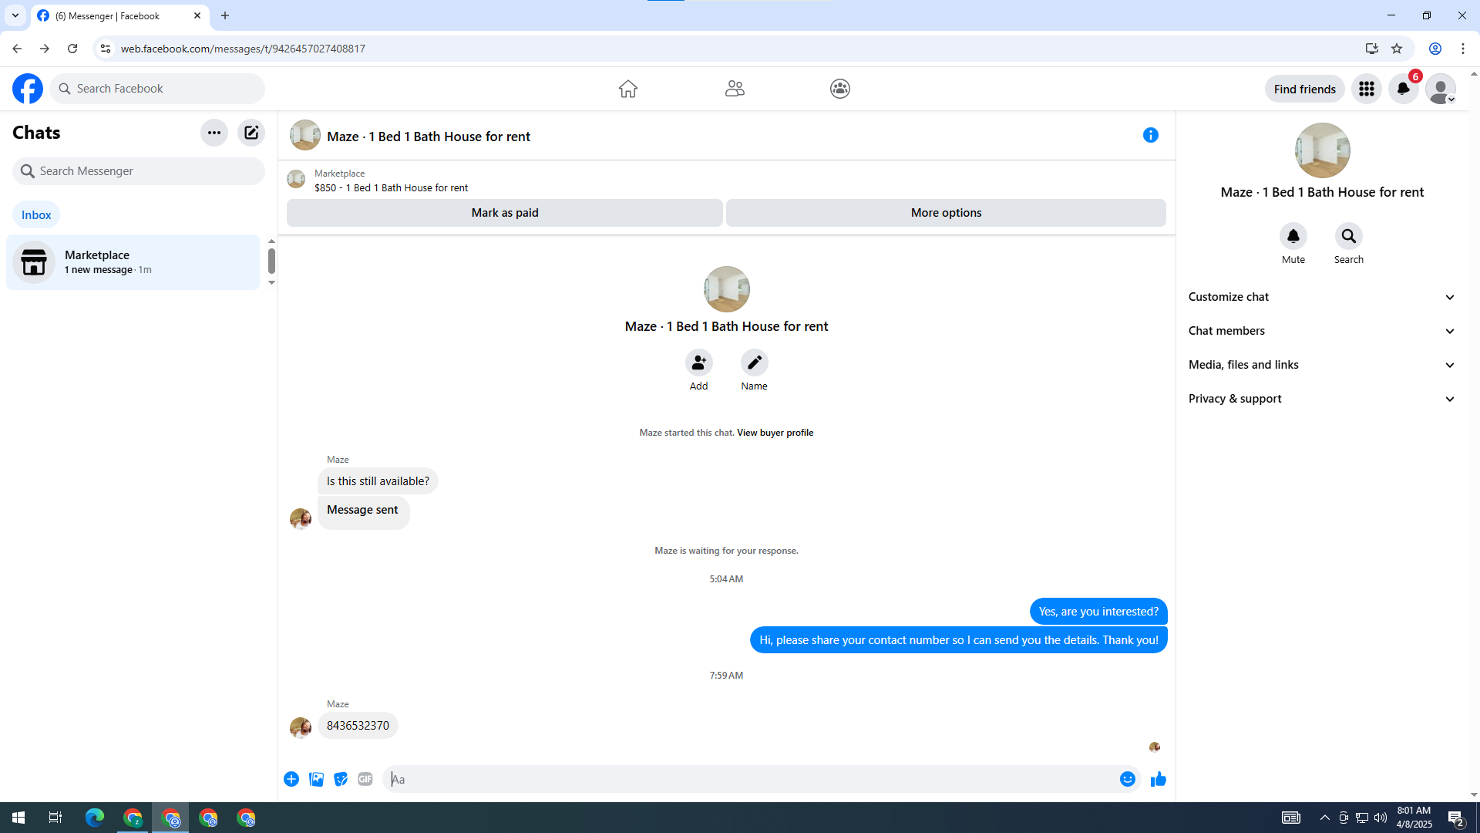Image resolution: width=1480 pixels, height=833 pixels.
Task: Mute this conversation with bell toggle
Action: point(1293,236)
